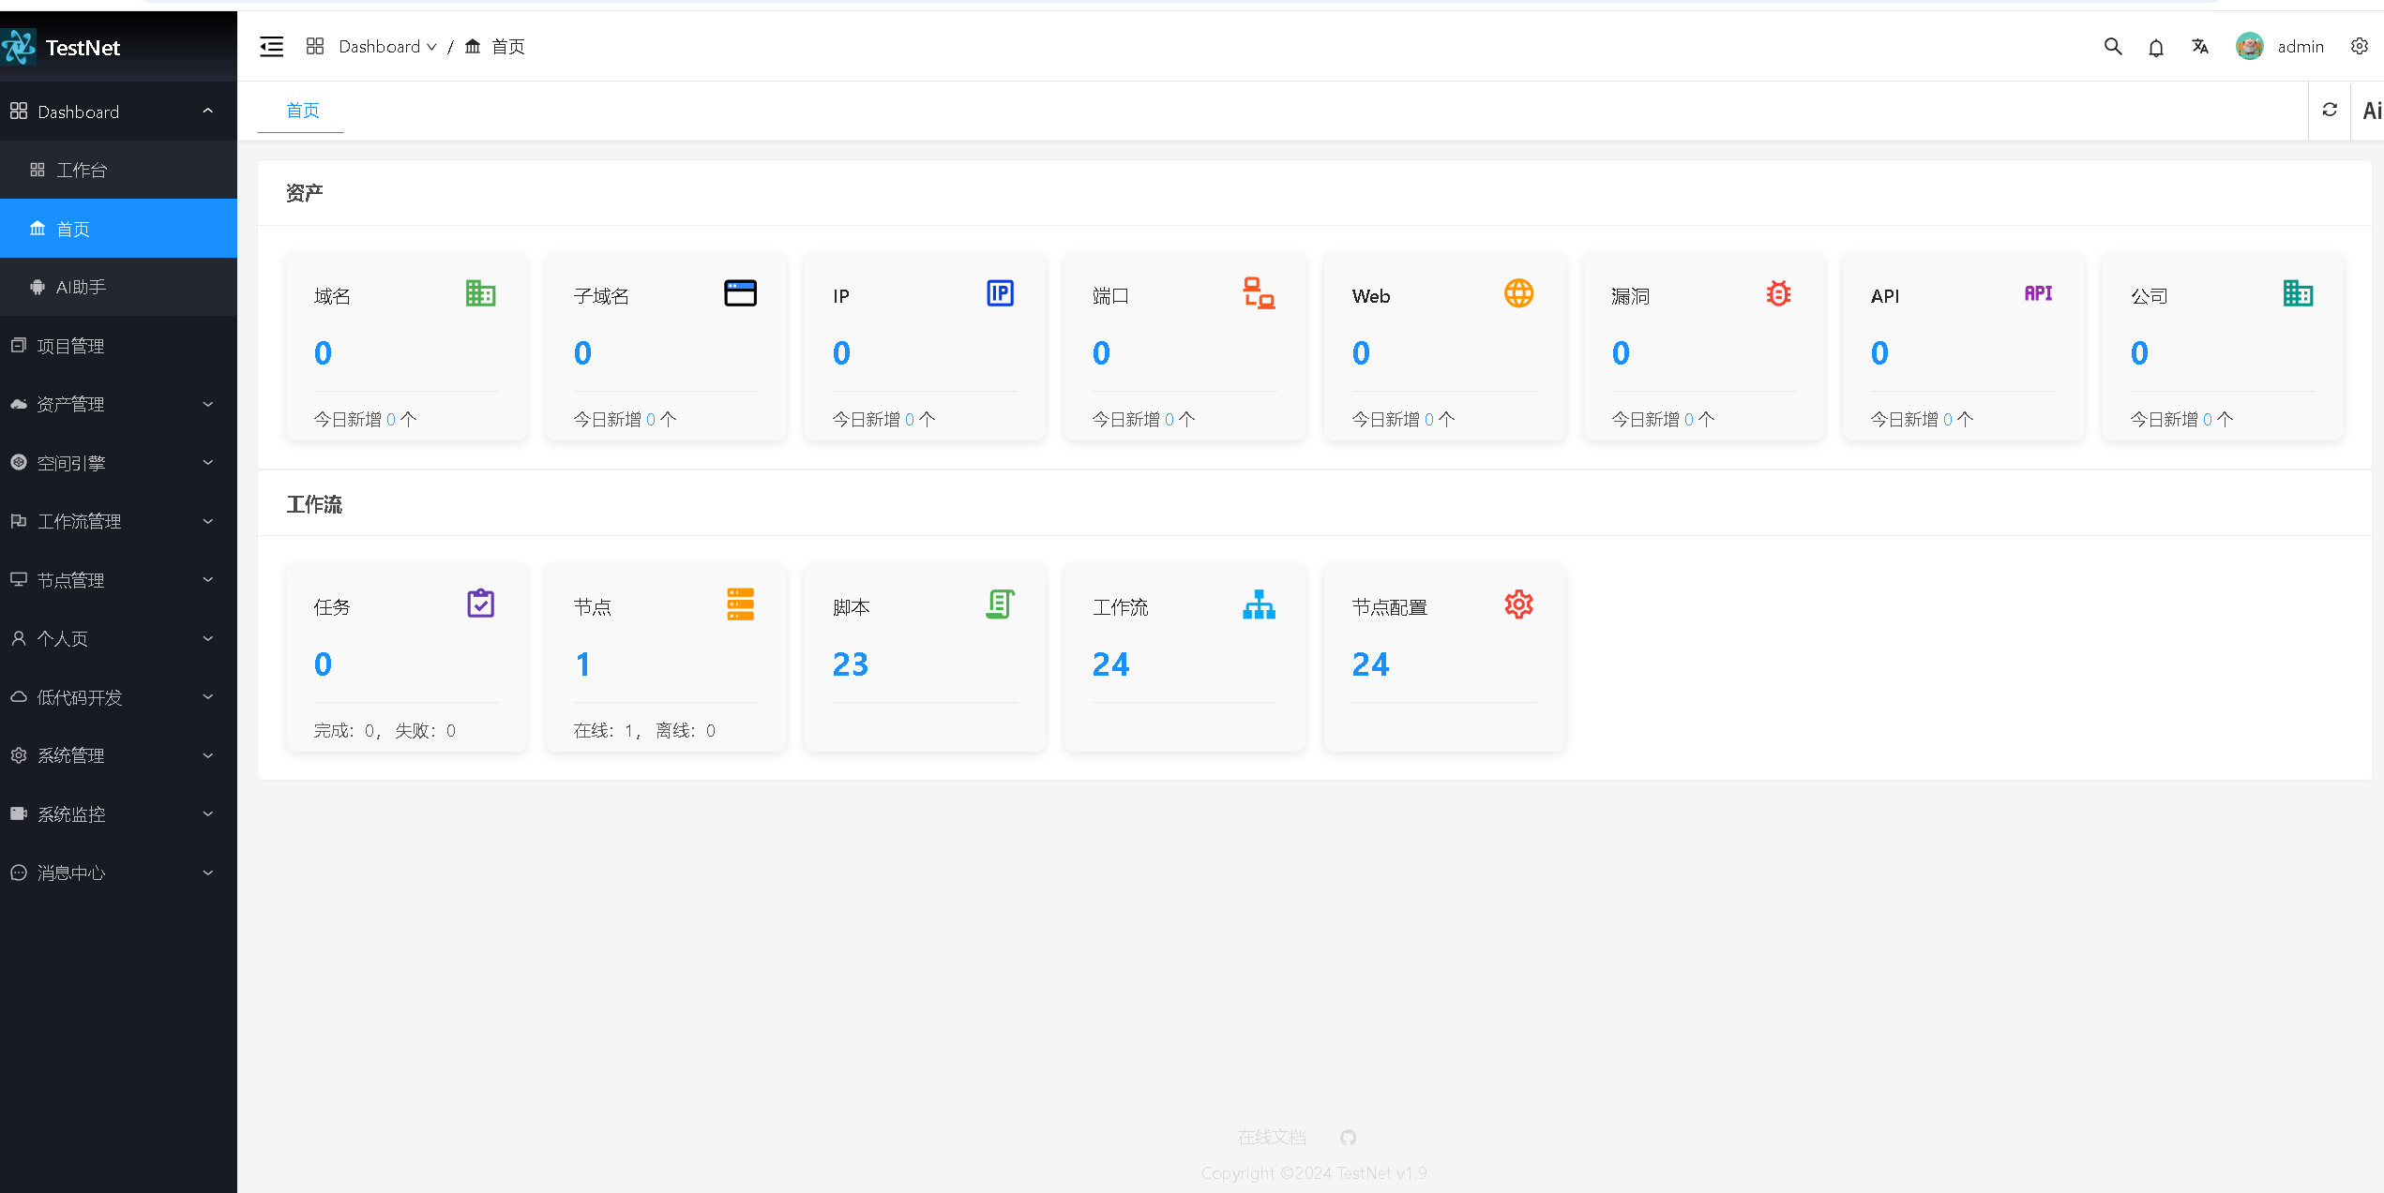Open the notification bell

pyautogui.click(x=2156, y=48)
